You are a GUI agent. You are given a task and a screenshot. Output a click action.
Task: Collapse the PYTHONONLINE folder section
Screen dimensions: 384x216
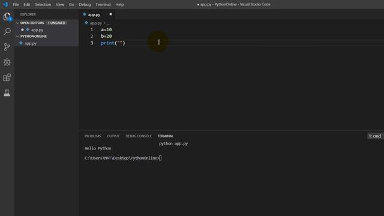point(17,36)
